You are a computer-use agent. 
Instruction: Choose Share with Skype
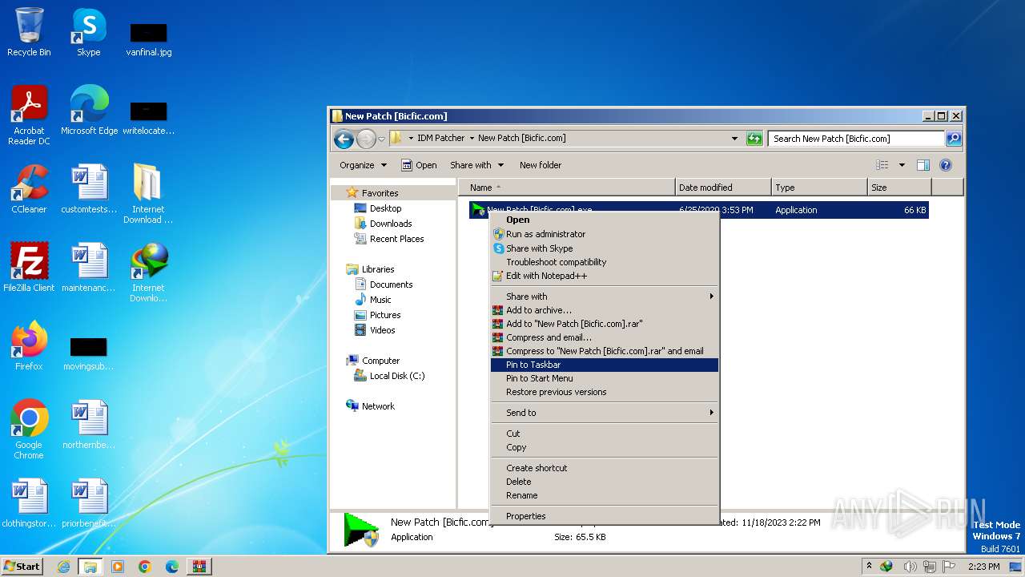tap(604, 248)
